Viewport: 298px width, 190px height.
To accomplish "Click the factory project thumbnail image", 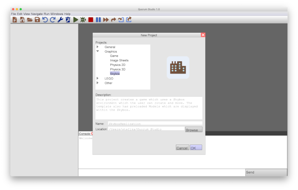I will tap(178, 68).
